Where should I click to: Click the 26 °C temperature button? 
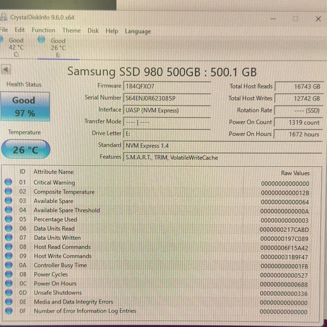26,149
